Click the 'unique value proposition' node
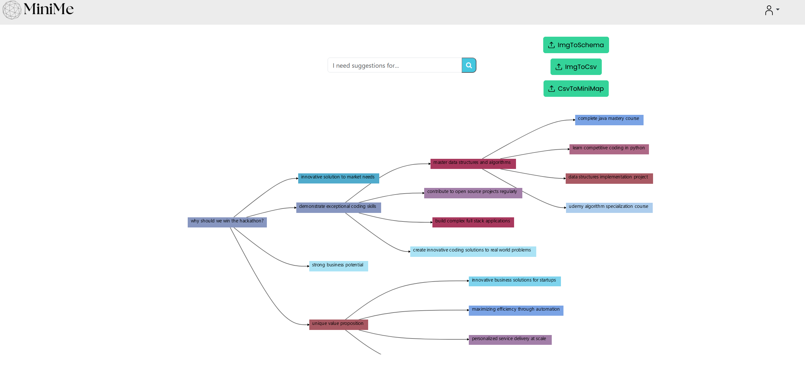 coord(338,325)
